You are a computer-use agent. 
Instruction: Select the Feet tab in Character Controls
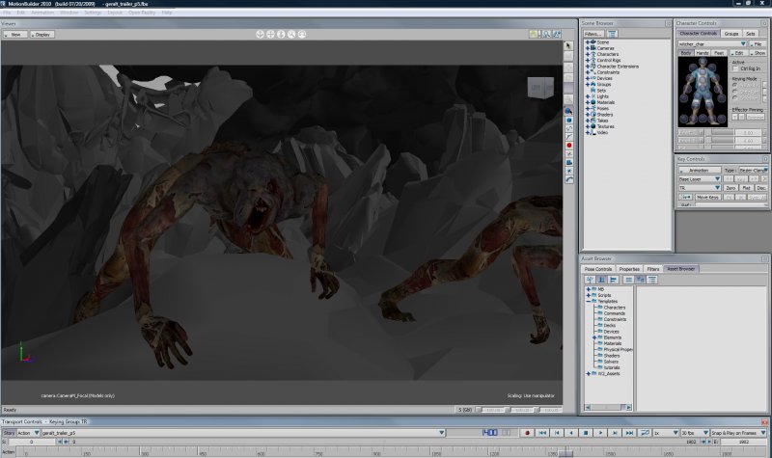pyautogui.click(x=719, y=53)
